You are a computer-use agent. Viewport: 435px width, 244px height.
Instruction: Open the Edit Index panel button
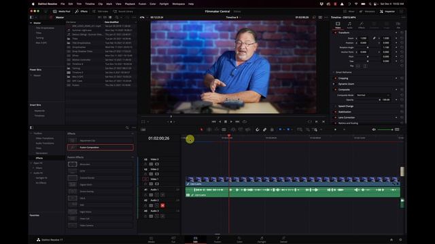(101, 12)
